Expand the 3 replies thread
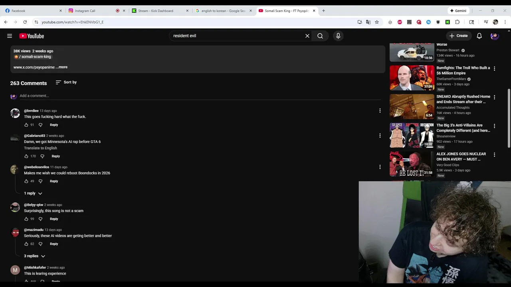 click(35, 256)
